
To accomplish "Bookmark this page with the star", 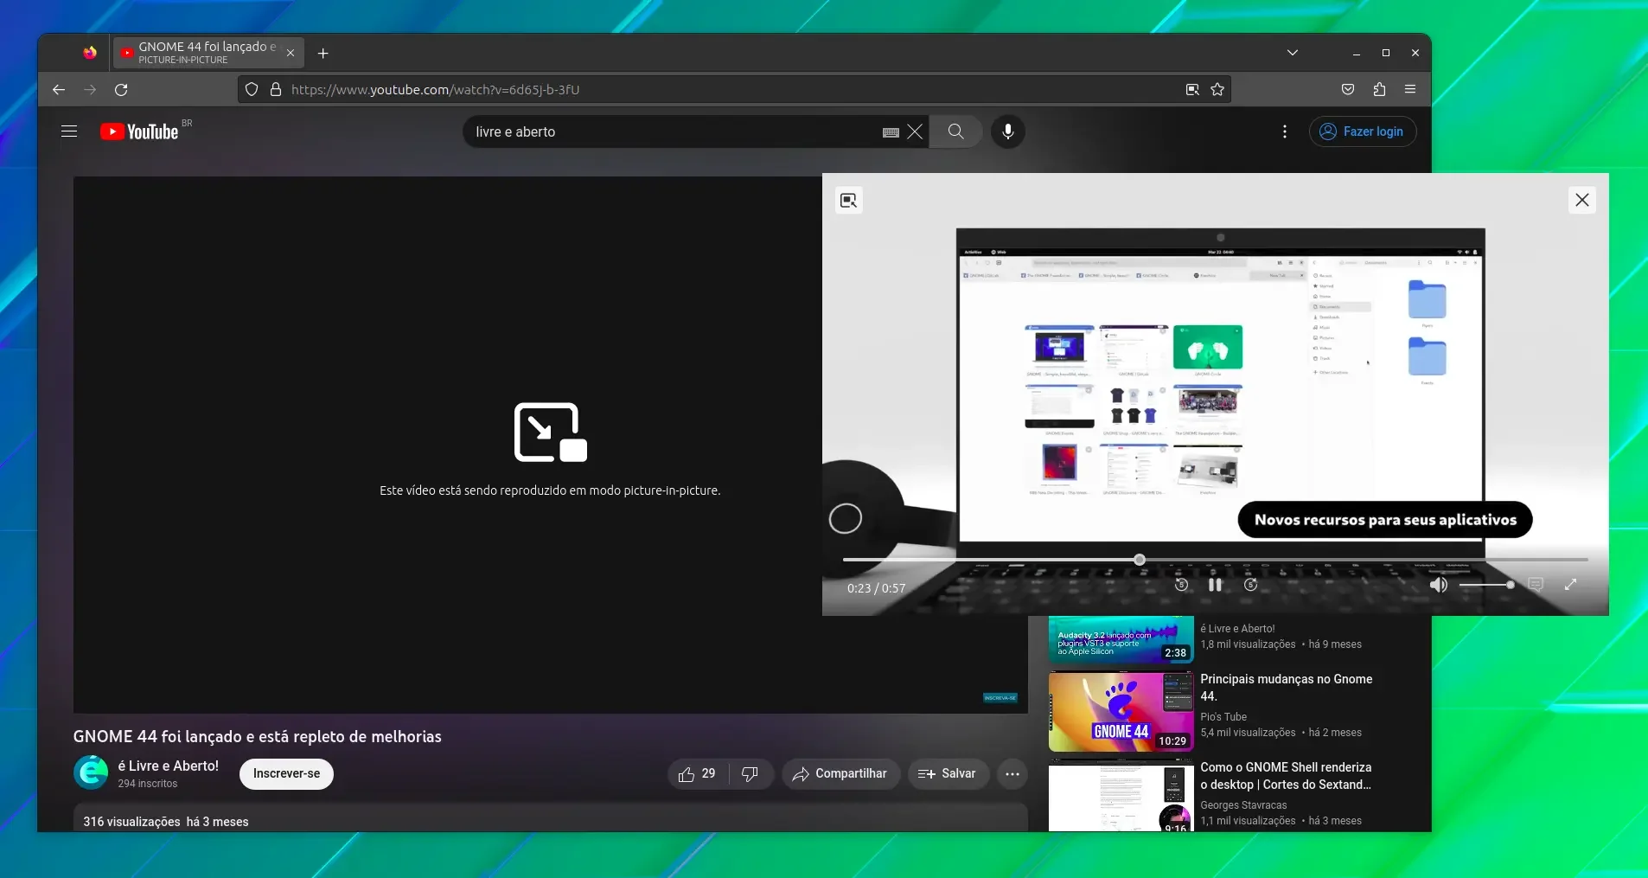I will pos(1217,89).
